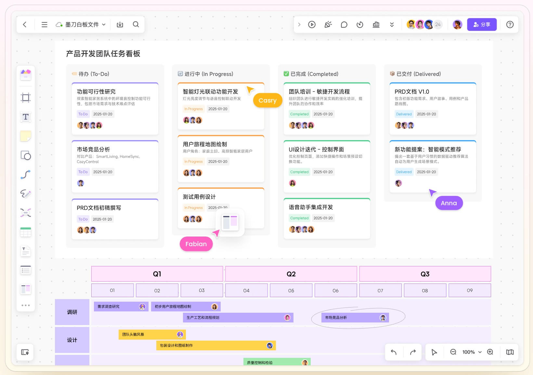Open the 墨刀白板文件 file dropdown
The image size is (533, 375).
tap(81, 24)
